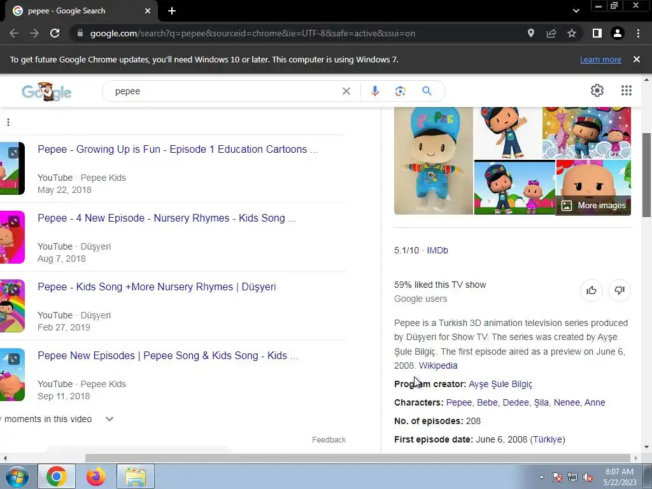Dislike this TV show thumbs down
The width and height of the screenshot is (652, 489).
(x=620, y=290)
